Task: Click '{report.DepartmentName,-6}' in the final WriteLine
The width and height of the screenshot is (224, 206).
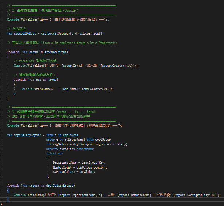Action: (x=80, y=195)
